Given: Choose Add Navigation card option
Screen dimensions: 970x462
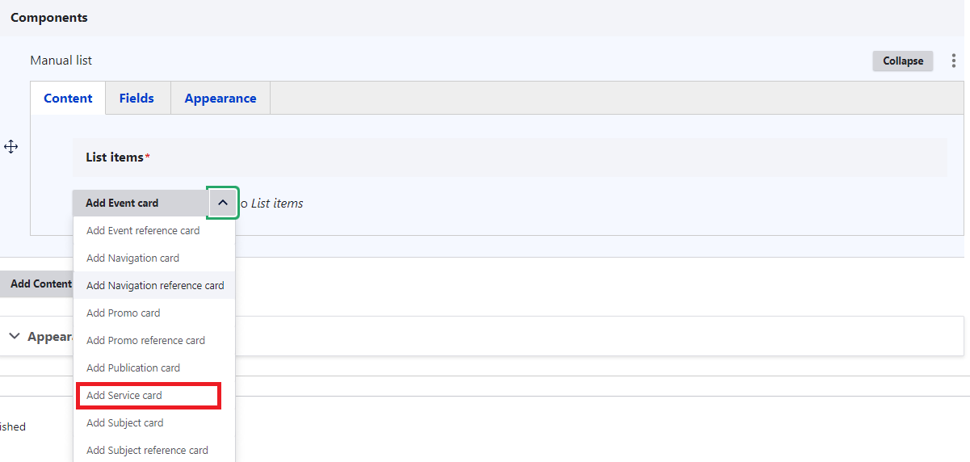Looking at the screenshot, I should point(132,258).
